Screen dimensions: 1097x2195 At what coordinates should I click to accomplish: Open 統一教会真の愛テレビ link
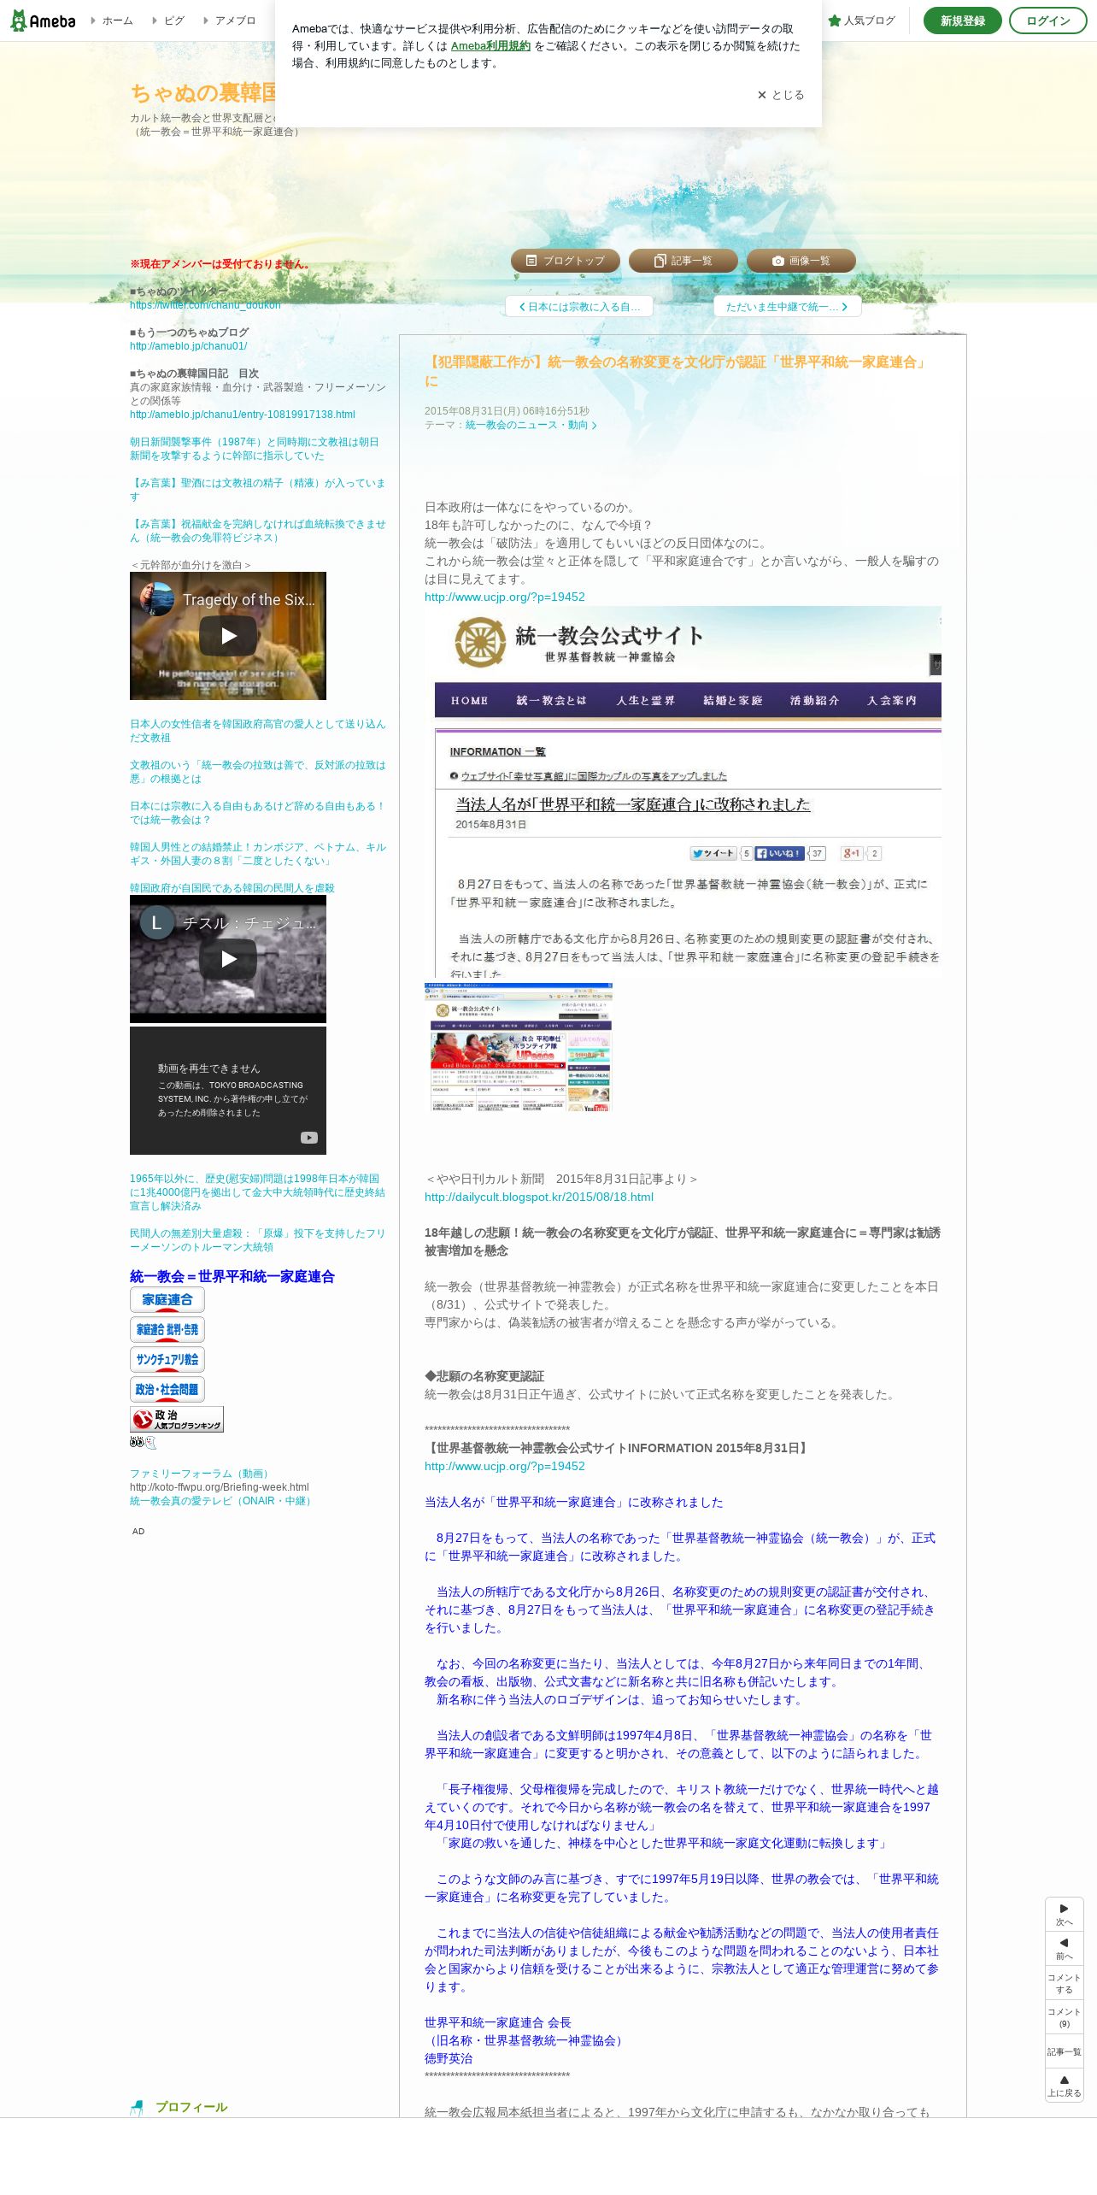(223, 1501)
